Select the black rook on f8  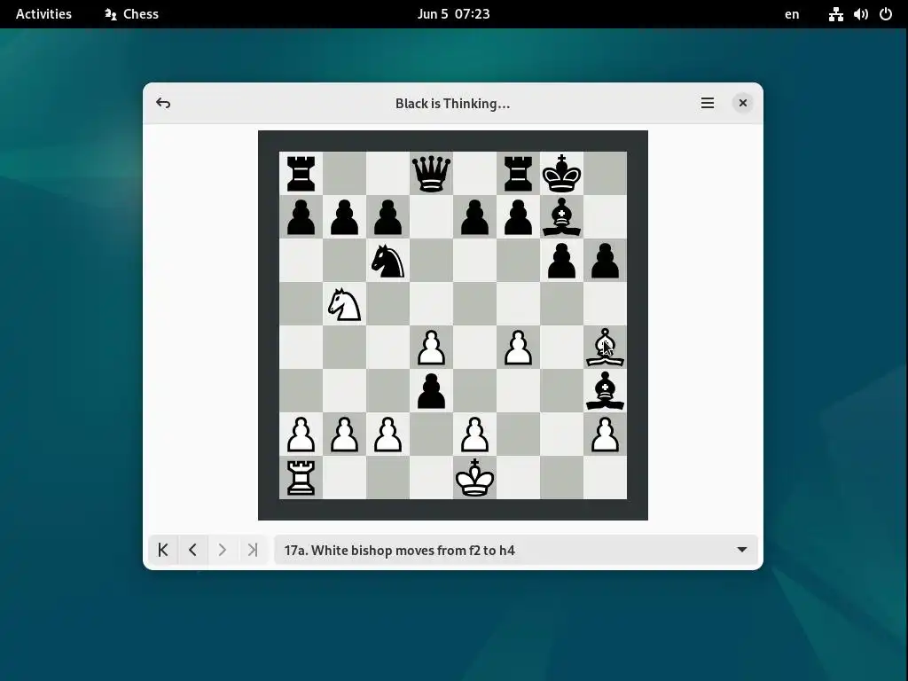[x=518, y=173]
